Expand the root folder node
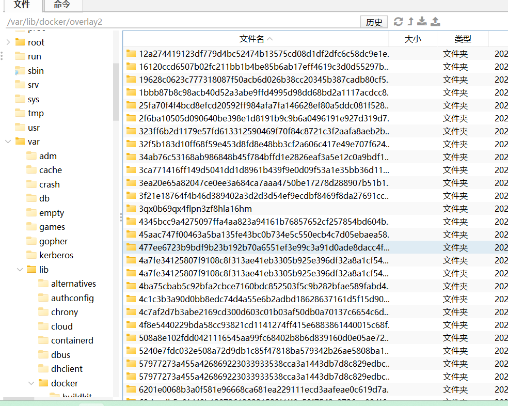Viewport: 508px width, 406px height. pos(8,42)
